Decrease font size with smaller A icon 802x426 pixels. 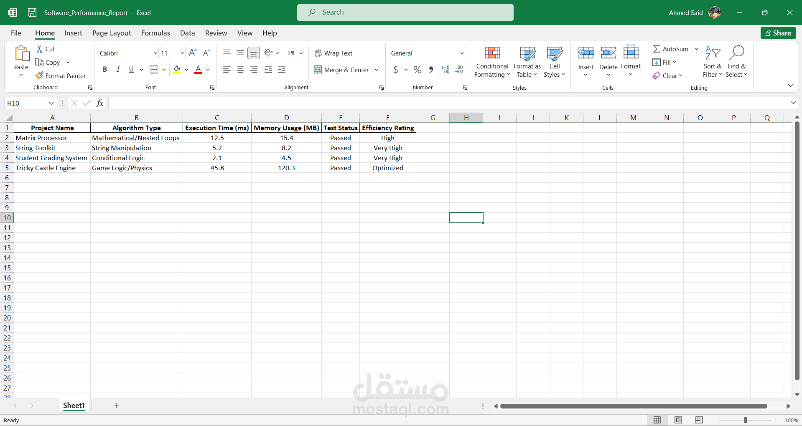[206, 53]
